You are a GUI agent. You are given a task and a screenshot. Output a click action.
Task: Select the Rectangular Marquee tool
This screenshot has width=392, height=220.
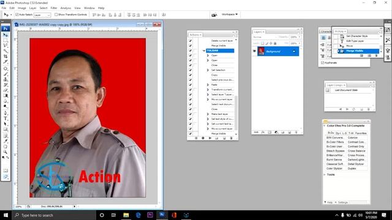pos(6,40)
